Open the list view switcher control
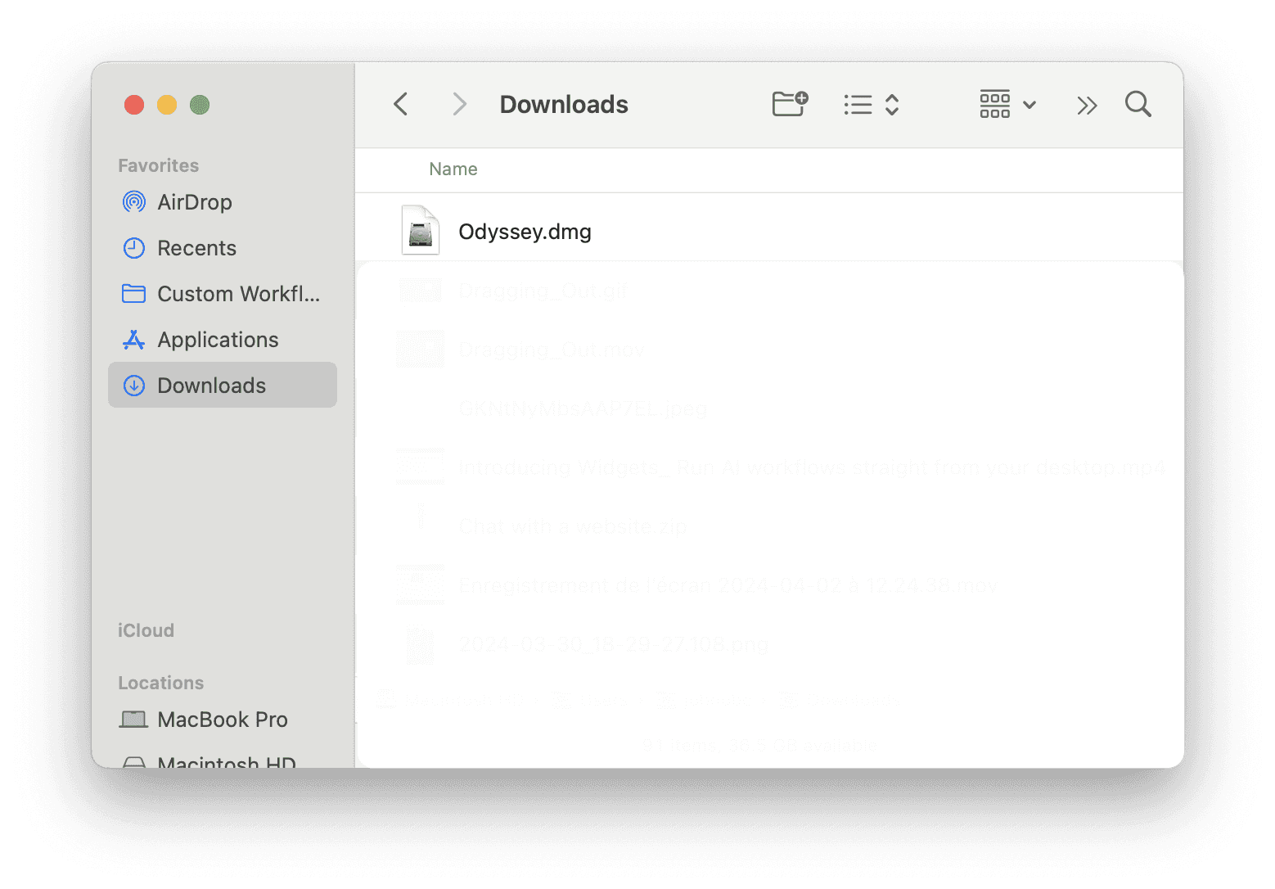 coord(872,105)
